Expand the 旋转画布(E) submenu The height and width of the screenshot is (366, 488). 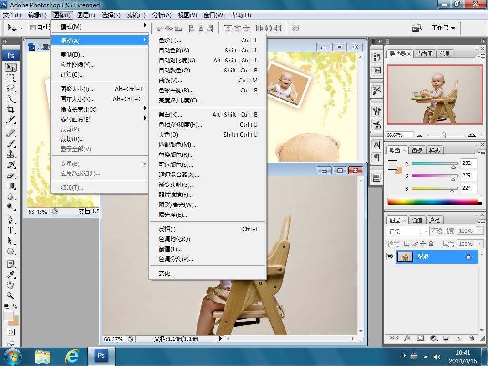(x=100, y=119)
